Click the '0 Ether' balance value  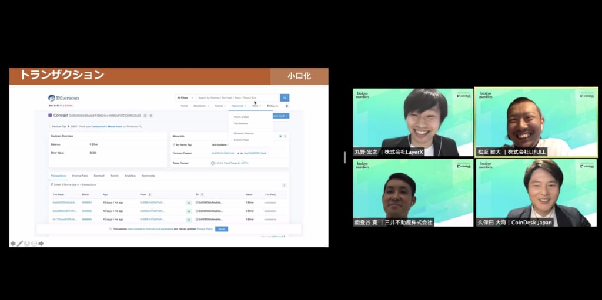click(x=93, y=144)
